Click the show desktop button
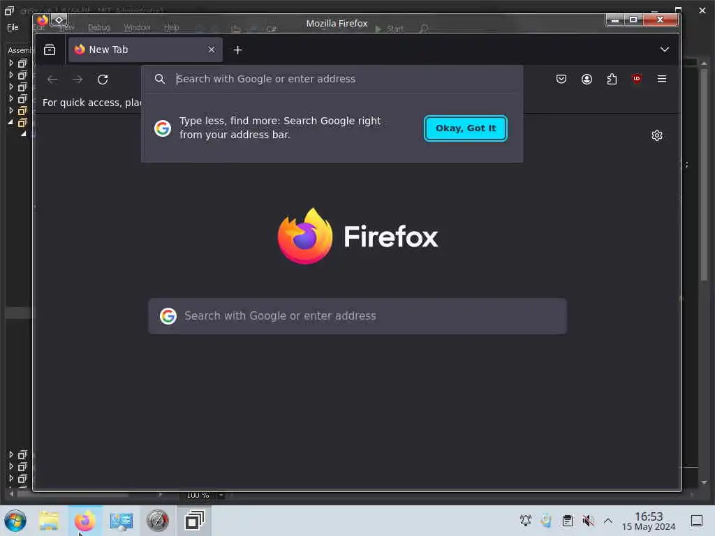715x536 pixels. (x=697, y=521)
